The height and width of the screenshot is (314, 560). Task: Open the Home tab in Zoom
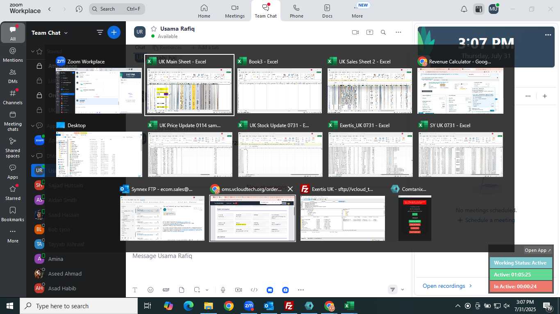204,11
